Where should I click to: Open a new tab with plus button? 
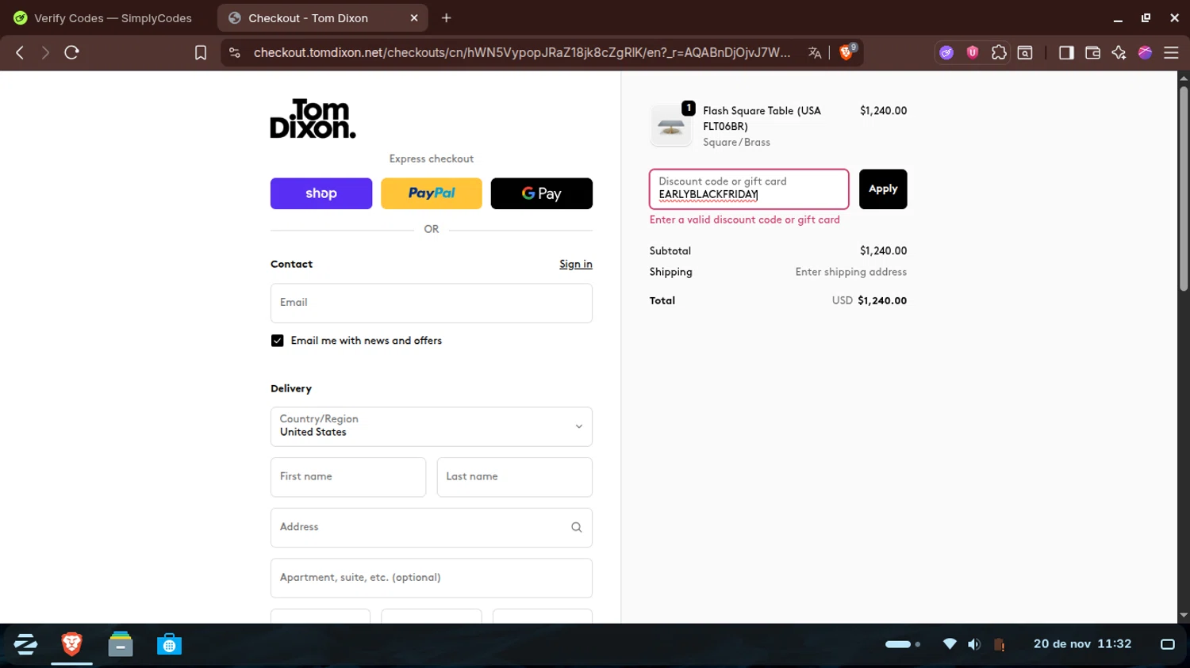[x=447, y=17]
